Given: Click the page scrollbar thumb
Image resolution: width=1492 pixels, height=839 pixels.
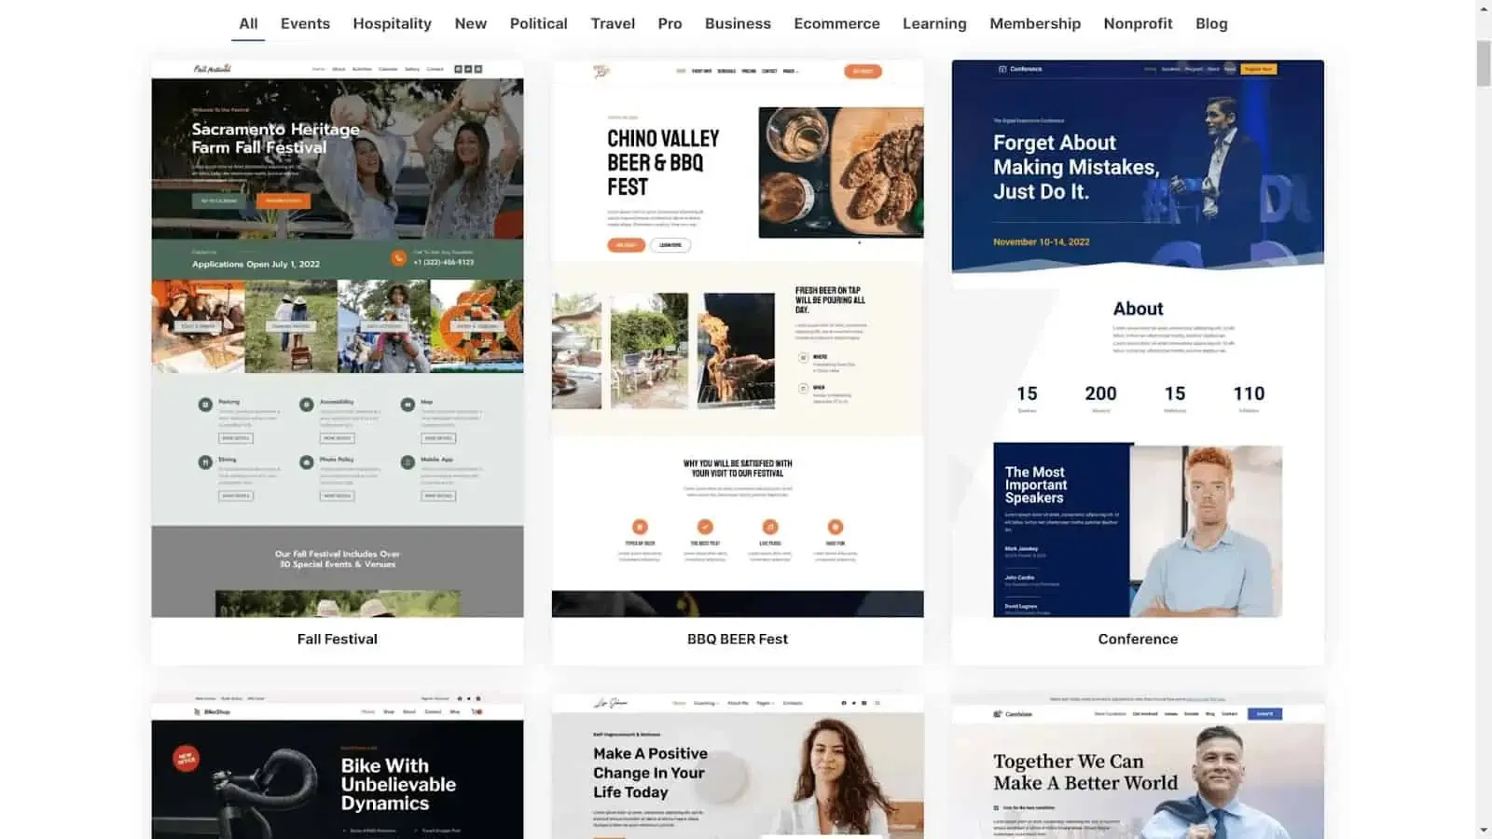Looking at the screenshot, I should (x=1484, y=63).
